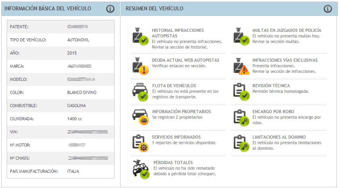Click the TIPO DE VEHÍCULO label
The image size is (340, 188).
click(28, 40)
